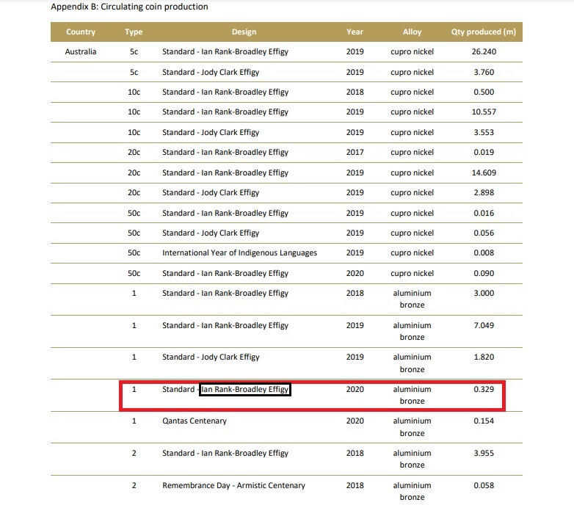Click the 3.955 quantity value

click(484, 453)
